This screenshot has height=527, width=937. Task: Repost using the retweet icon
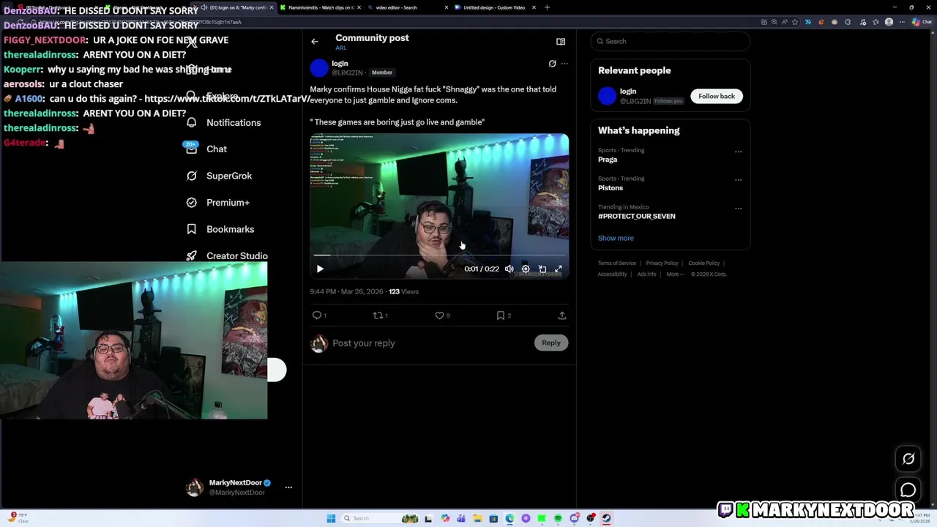[x=379, y=315]
